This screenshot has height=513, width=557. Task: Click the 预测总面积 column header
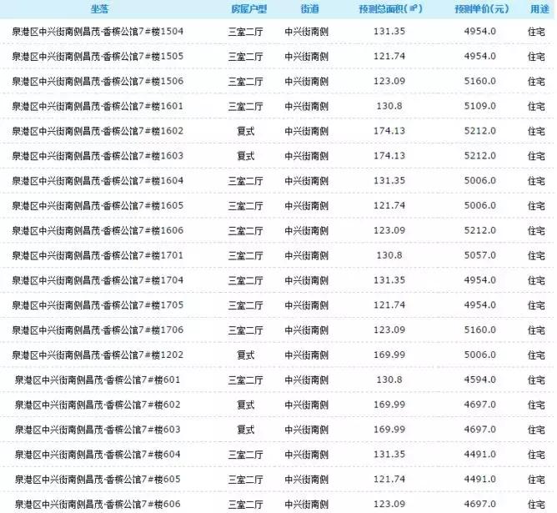(x=390, y=9)
